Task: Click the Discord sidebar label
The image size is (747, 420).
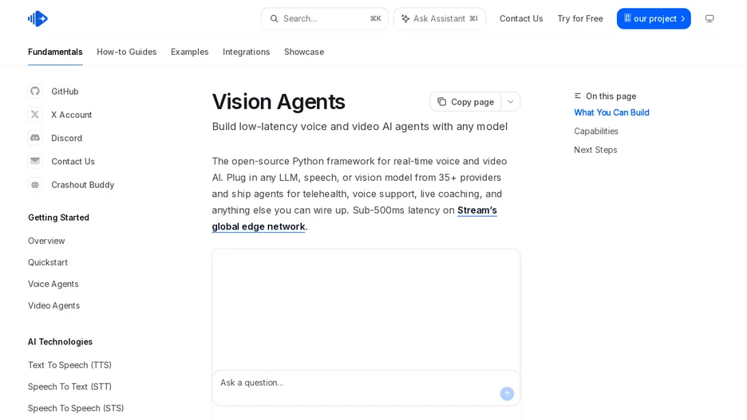Action: click(x=67, y=138)
